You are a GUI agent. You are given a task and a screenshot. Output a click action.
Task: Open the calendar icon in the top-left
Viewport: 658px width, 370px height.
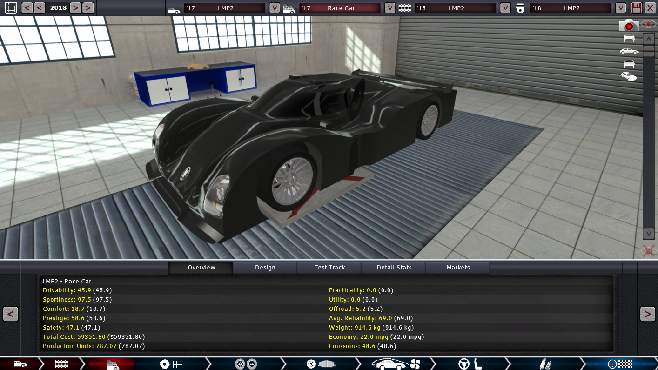point(10,7)
